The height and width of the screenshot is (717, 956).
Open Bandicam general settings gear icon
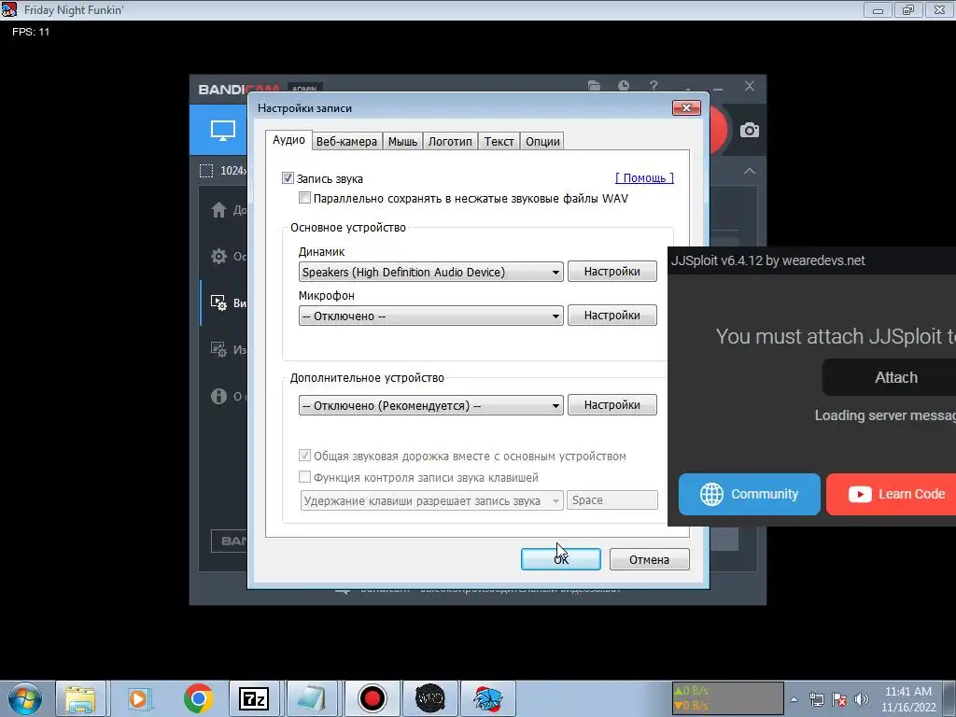218,256
